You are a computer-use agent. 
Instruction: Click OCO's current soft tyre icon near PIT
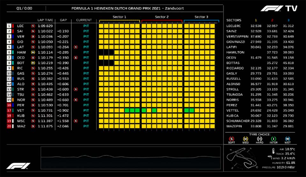76,57
